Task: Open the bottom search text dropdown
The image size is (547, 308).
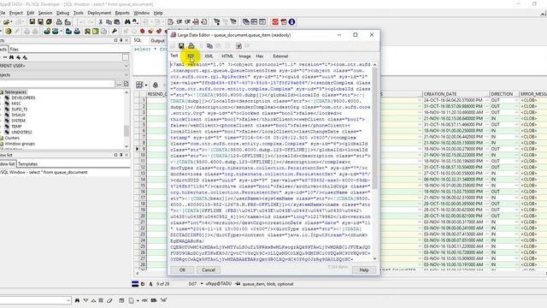Action: tap(68, 300)
